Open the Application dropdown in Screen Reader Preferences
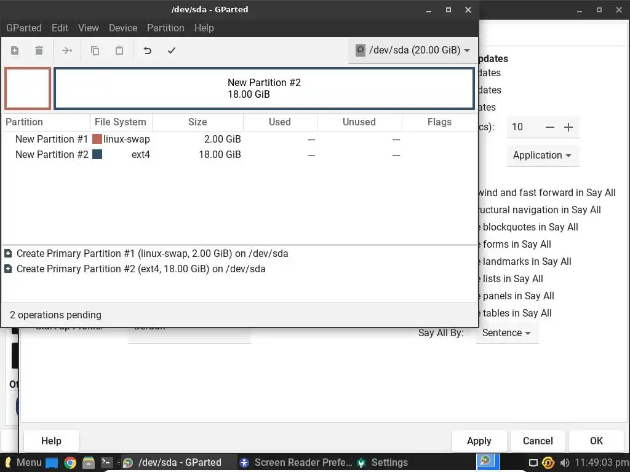 click(x=543, y=155)
